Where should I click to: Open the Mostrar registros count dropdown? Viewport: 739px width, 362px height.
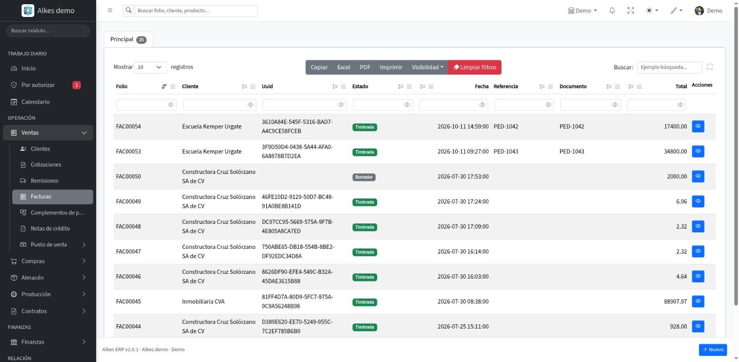150,67
